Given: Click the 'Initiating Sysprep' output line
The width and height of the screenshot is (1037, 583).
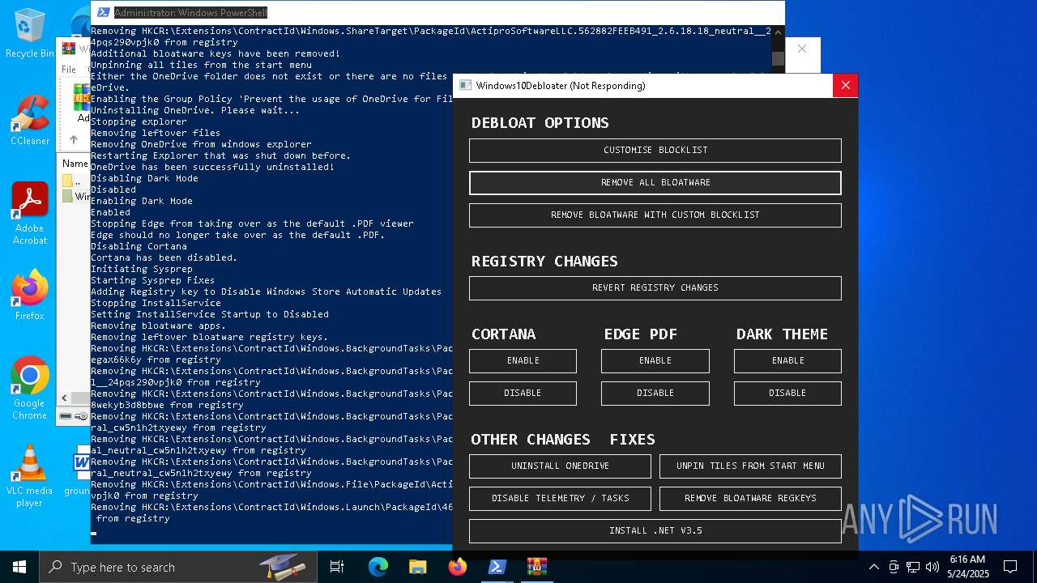Looking at the screenshot, I should pos(142,269).
